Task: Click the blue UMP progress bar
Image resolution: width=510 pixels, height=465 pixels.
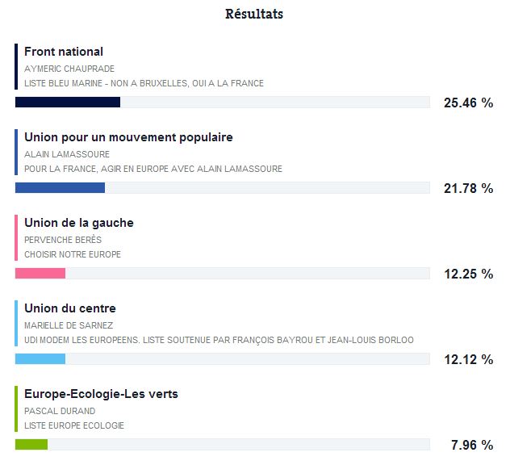Action: coord(61,188)
